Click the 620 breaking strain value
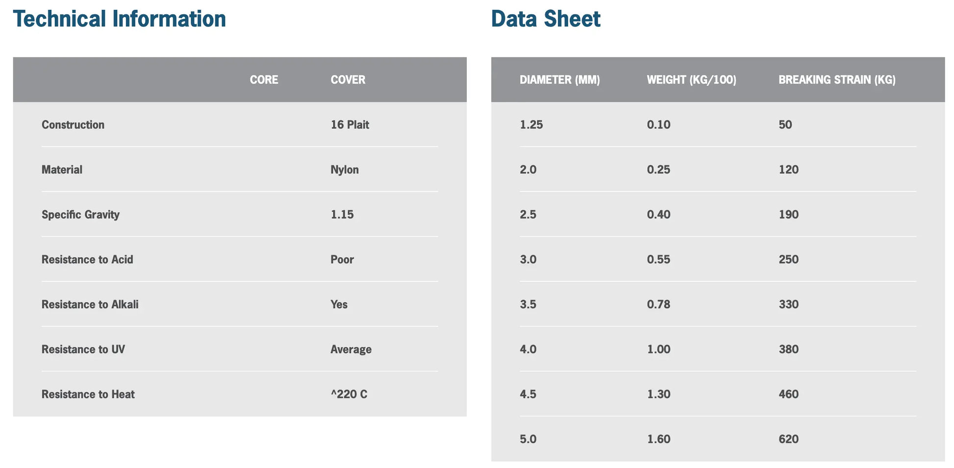 click(788, 440)
